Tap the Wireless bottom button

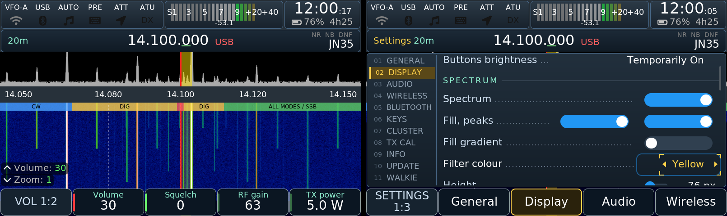(x=691, y=202)
